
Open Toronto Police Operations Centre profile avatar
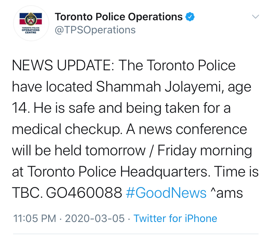tap(31, 23)
